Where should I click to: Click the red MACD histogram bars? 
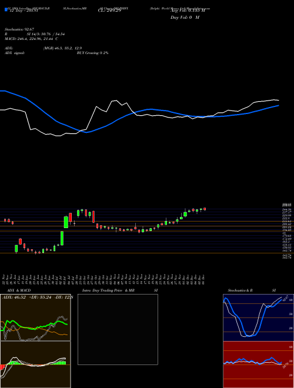pos(3,367)
